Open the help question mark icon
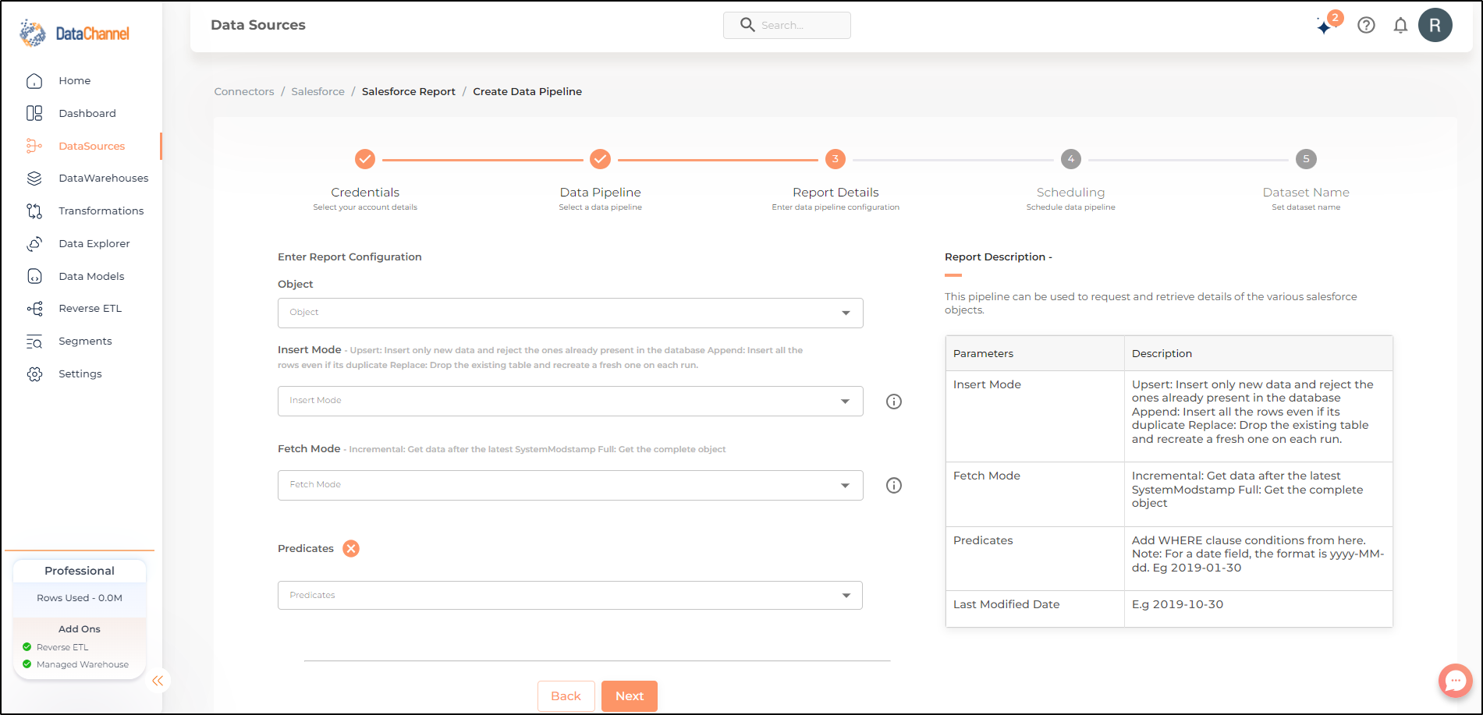1483x715 pixels. pyautogui.click(x=1366, y=25)
